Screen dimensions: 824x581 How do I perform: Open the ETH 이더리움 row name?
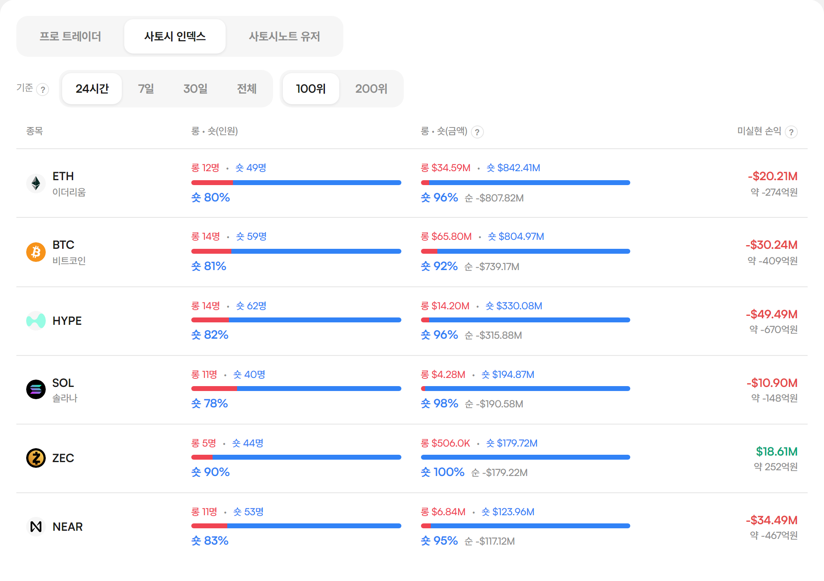[69, 183]
